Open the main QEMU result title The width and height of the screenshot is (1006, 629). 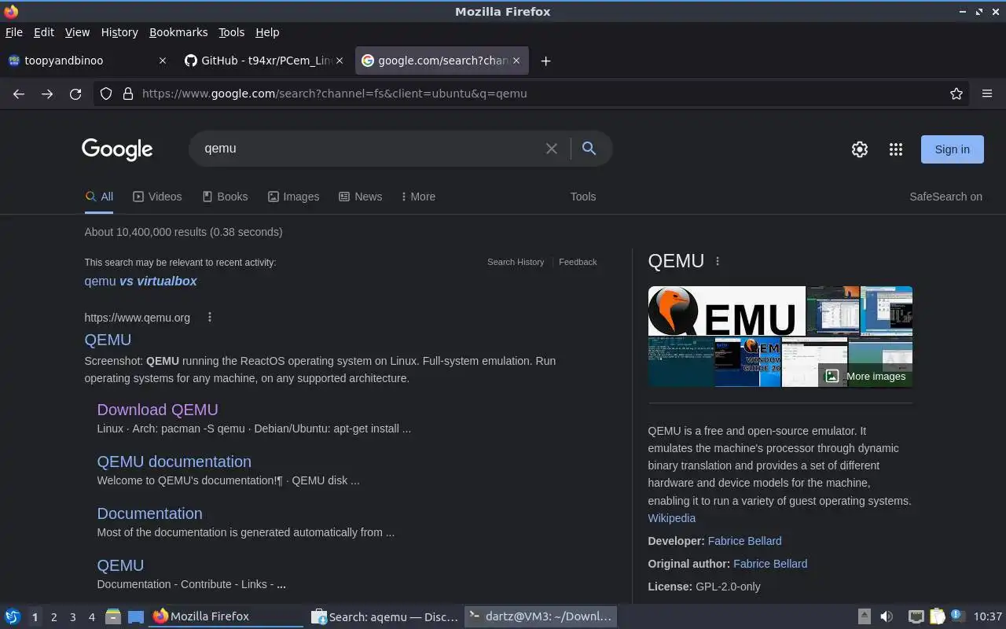[108, 340]
